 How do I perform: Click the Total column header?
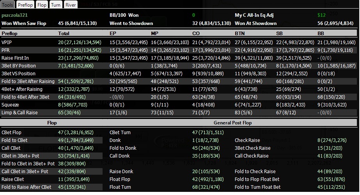pyautogui.click(x=64, y=33)
